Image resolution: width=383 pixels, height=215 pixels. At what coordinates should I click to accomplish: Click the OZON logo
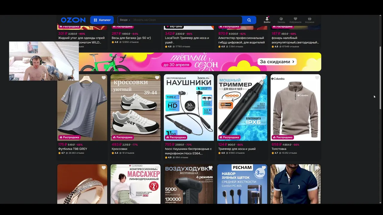click(73, 20)
